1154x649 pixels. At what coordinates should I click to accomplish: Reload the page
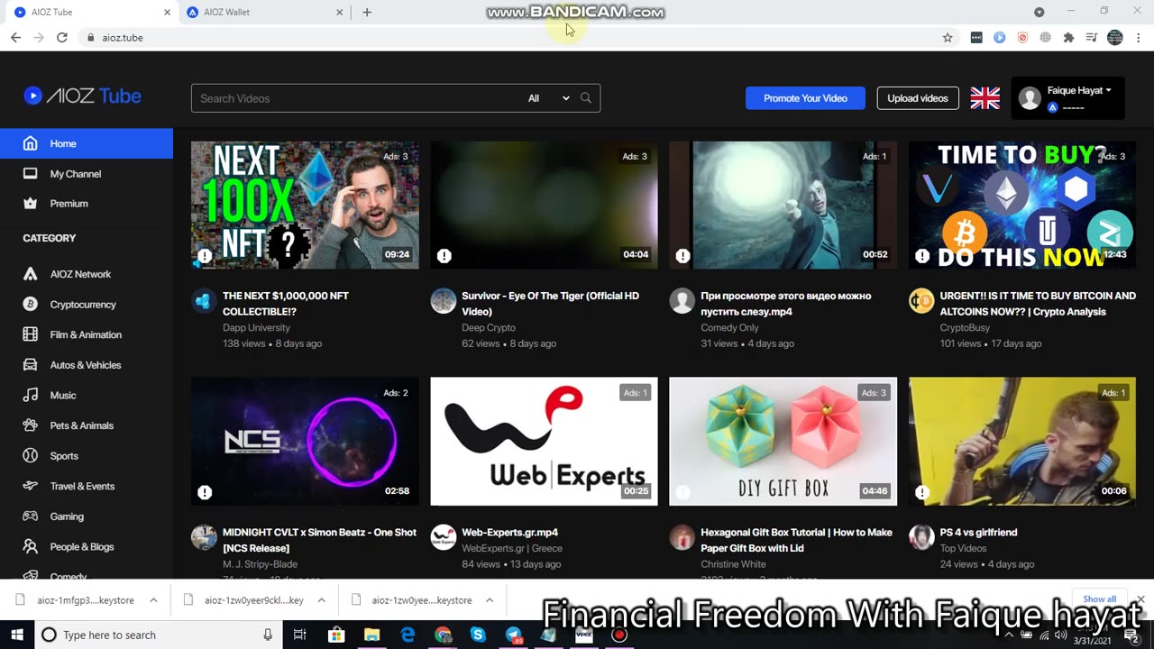point(61,38)
